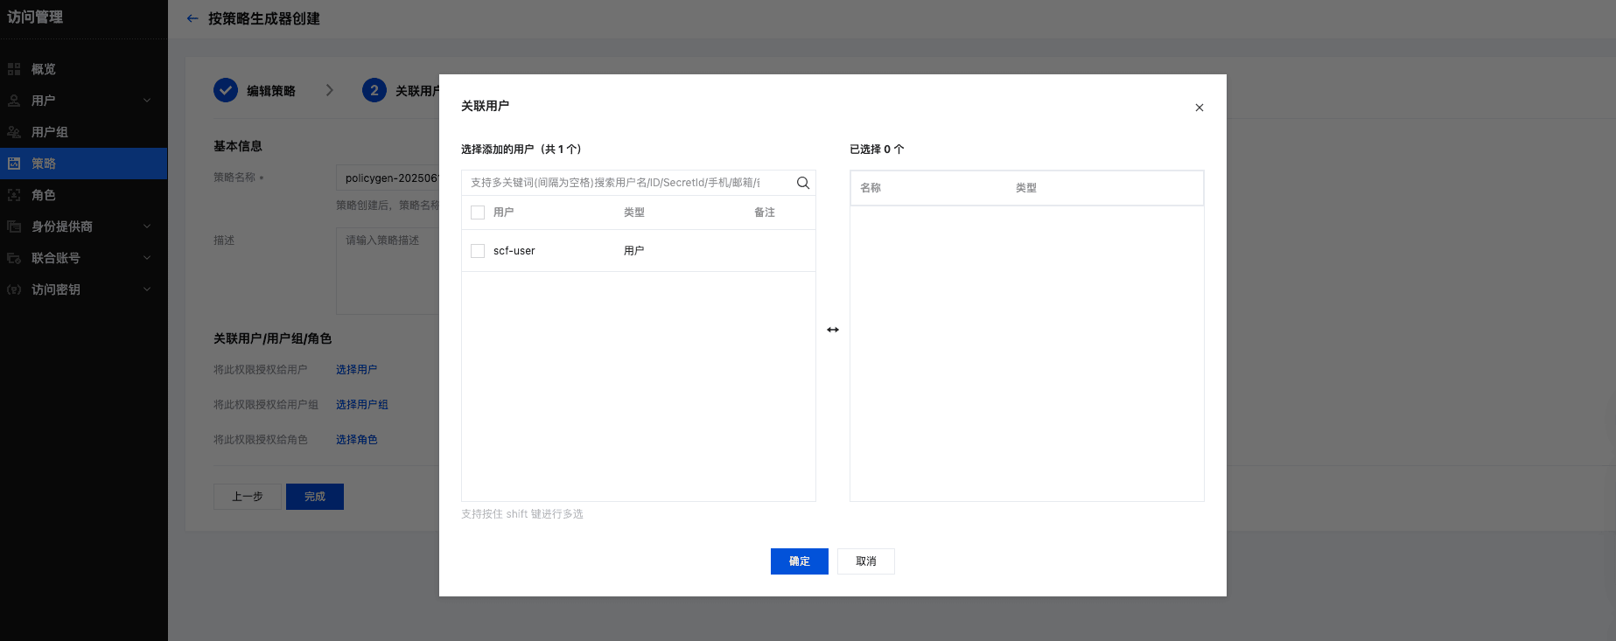This screenshot has width=1616, height=641.
Task: Click the search magnifier icon in user search
Action: (802, 183)
